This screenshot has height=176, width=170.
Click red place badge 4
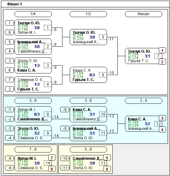pos(162,130)
